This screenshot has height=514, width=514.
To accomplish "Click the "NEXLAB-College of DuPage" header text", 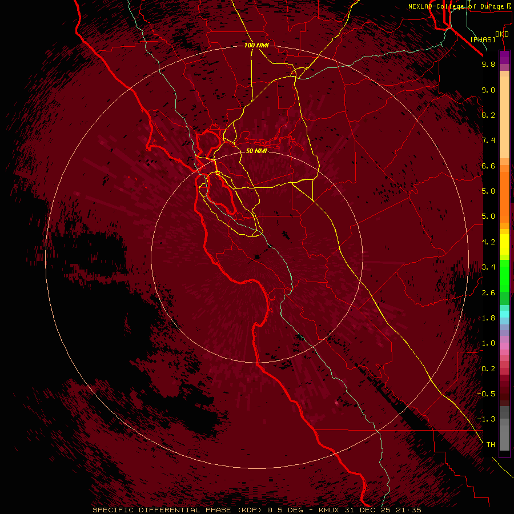I will pos(456,6).
